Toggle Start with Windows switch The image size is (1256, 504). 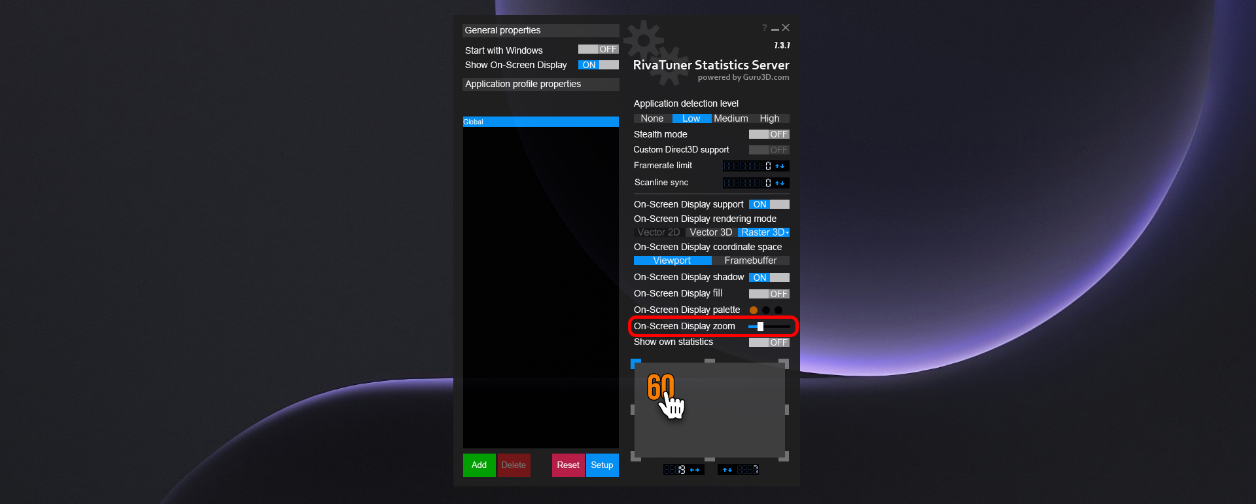click(599, 49)
